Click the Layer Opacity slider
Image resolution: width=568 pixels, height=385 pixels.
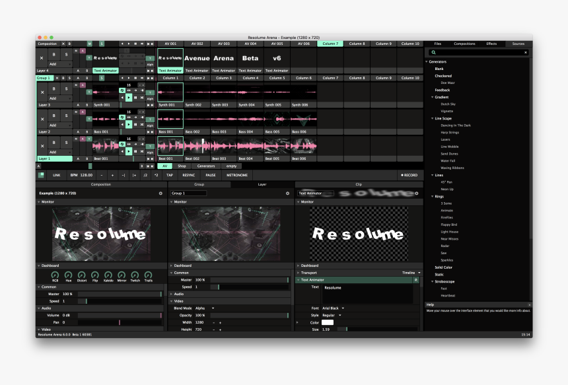coord(249,316)
